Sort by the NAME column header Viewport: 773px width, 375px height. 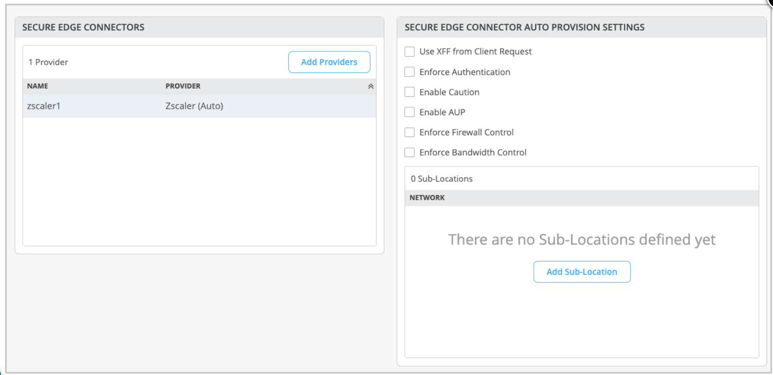point(38,86)
